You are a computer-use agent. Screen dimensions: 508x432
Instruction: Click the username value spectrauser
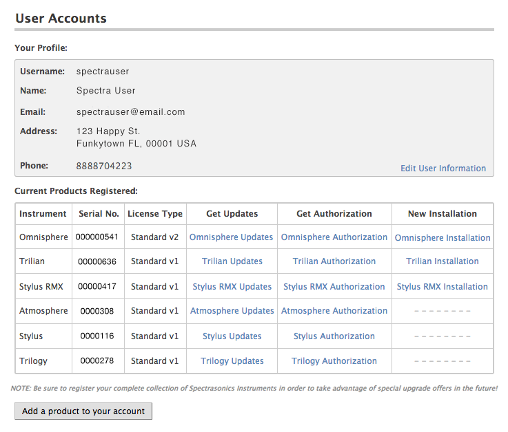103,72
